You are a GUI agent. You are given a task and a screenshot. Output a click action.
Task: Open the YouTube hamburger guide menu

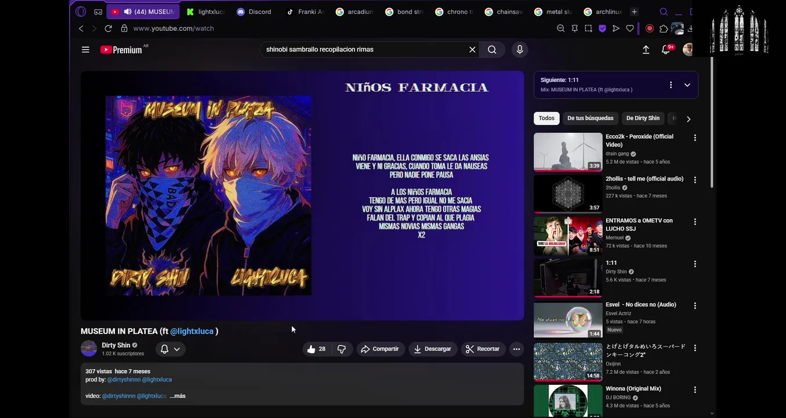point(85,49)
